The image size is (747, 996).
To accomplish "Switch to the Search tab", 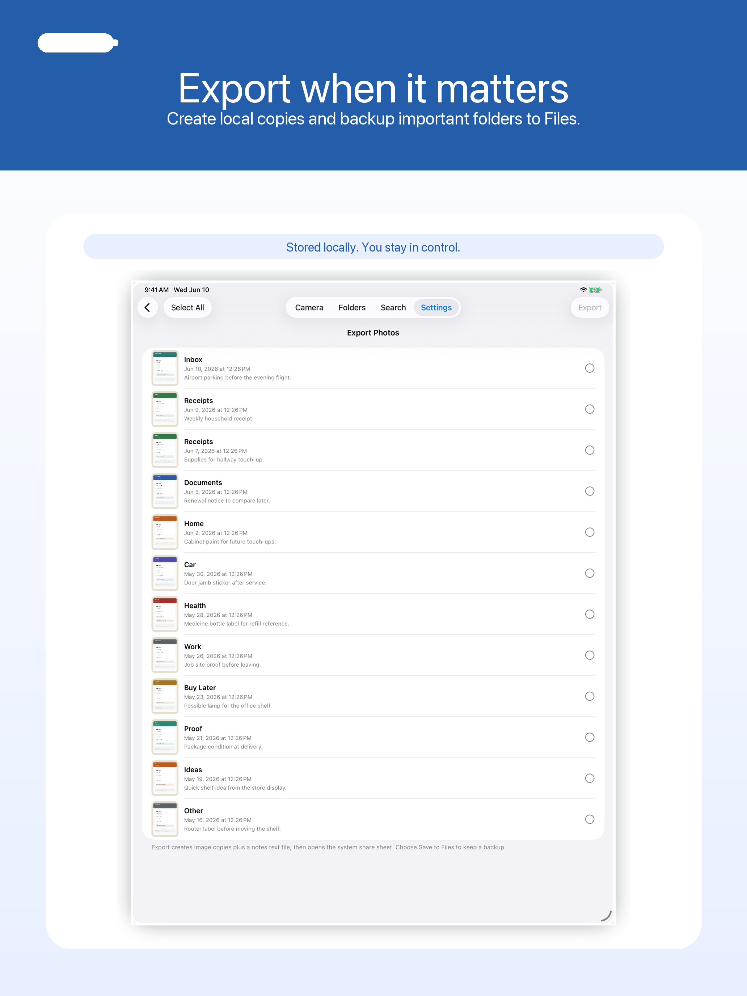I will (393, 308).
